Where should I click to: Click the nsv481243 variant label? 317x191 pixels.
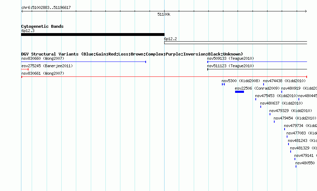pyautogui.click(x=302, y=141)
